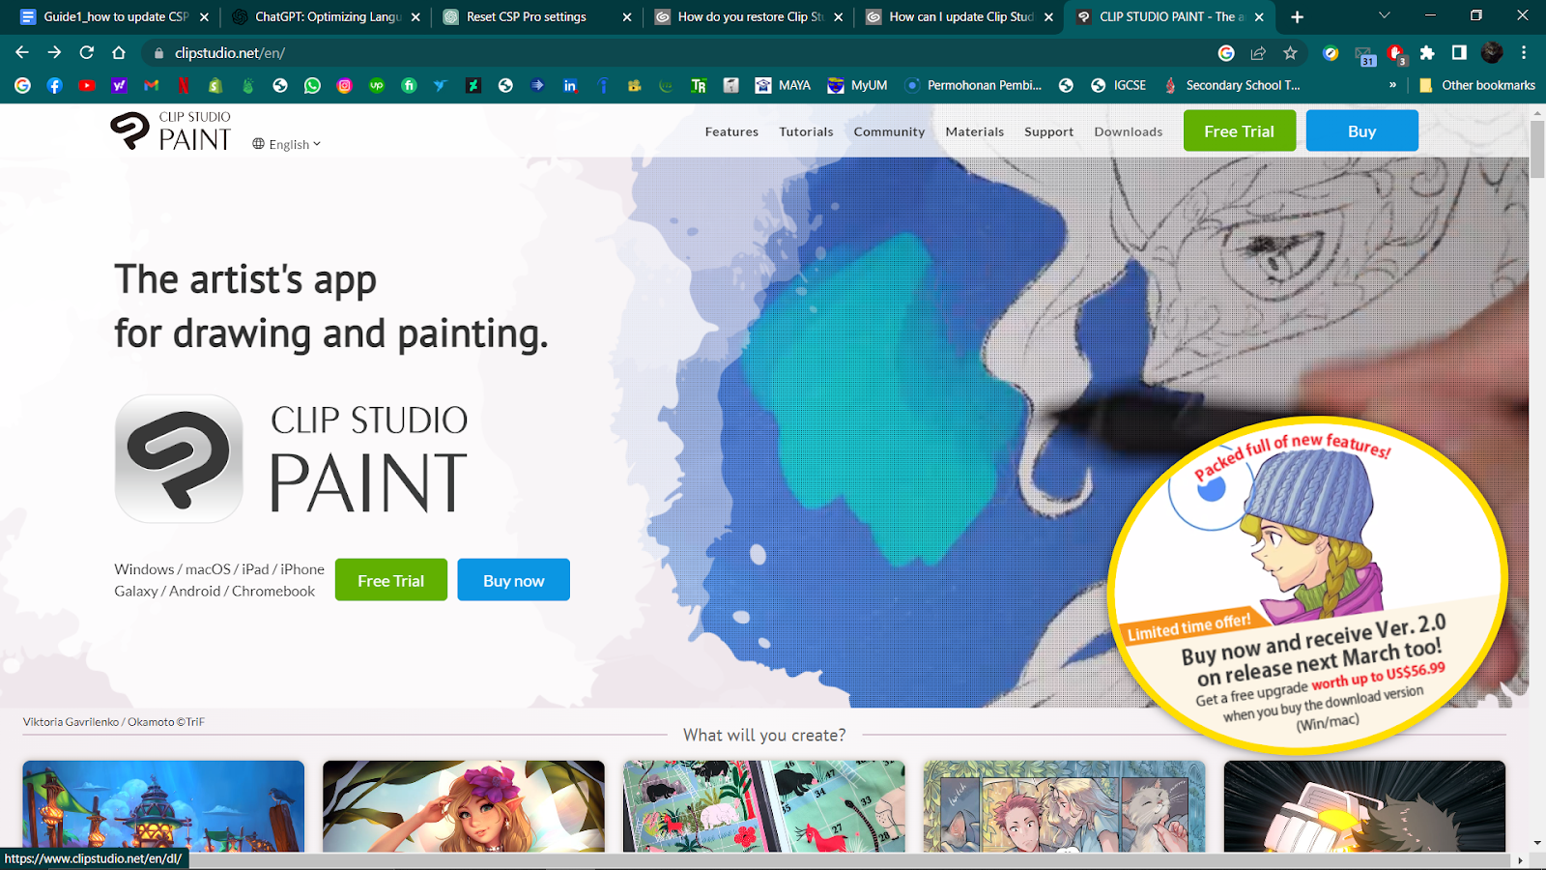The image size is (1546, 870).
Task: Click the Google icon in the address bar
Action: pos(1226,53)
